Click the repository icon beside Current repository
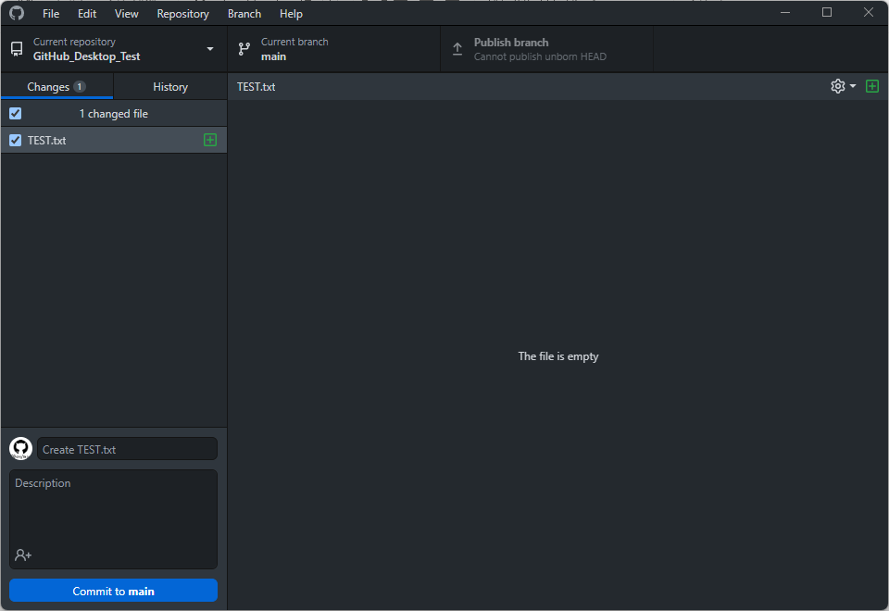The height and width of the screenshot is (611, 889). point(17,49)
